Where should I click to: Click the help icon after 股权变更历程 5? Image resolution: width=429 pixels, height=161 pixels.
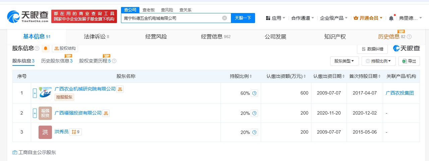pos(114,61)
